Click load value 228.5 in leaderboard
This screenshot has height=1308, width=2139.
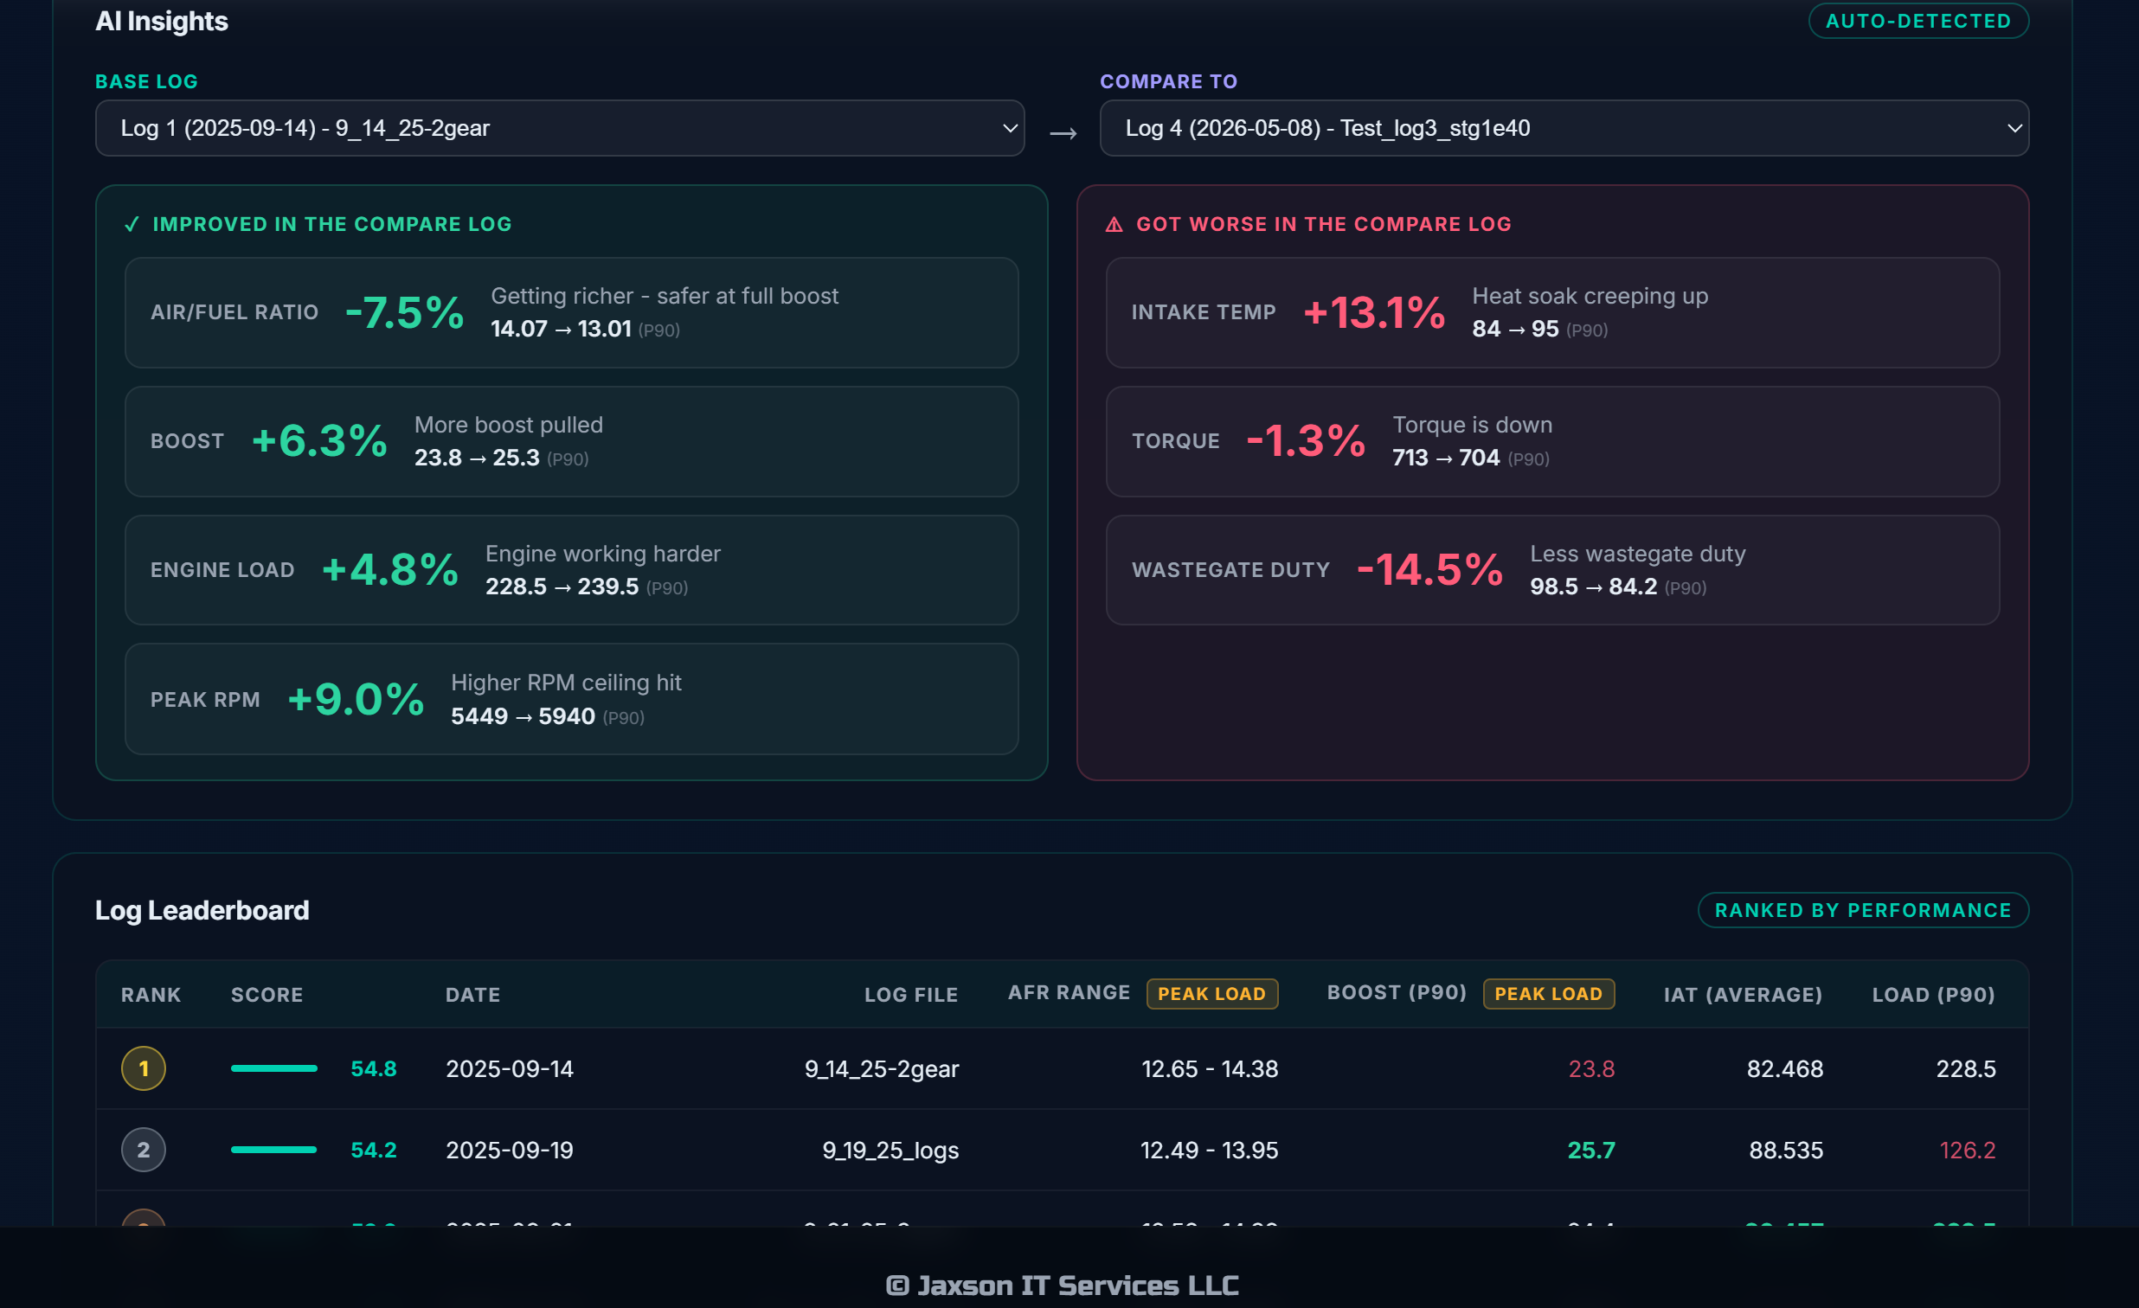coord(1965,1069)
